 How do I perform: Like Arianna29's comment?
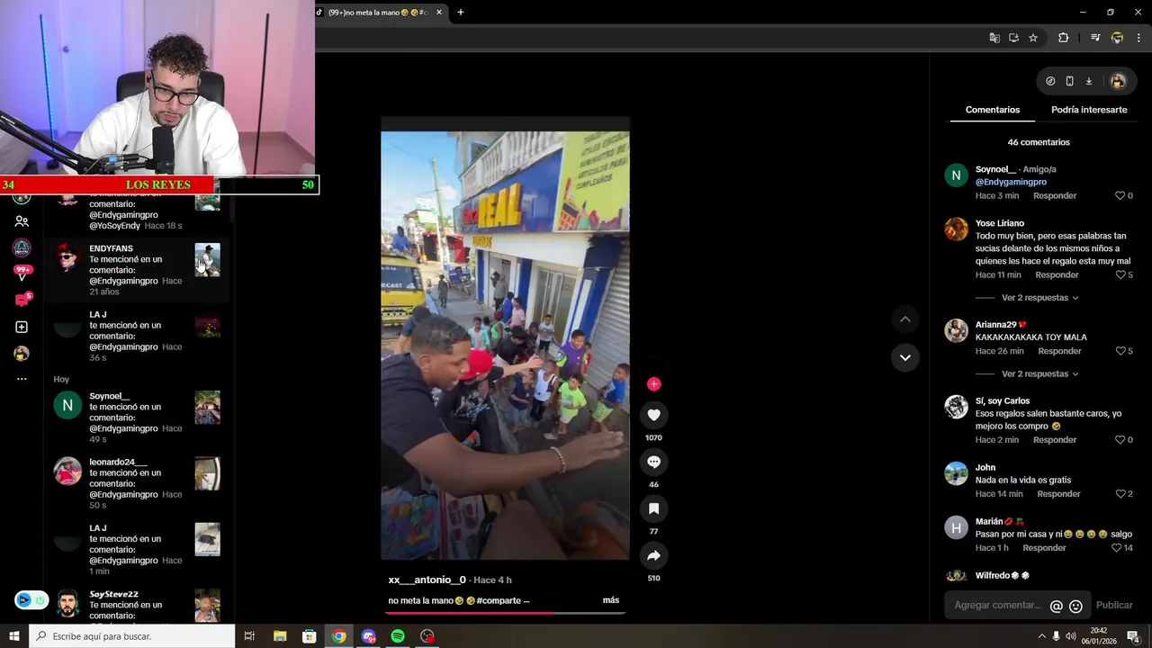(x=1120, y=351)
